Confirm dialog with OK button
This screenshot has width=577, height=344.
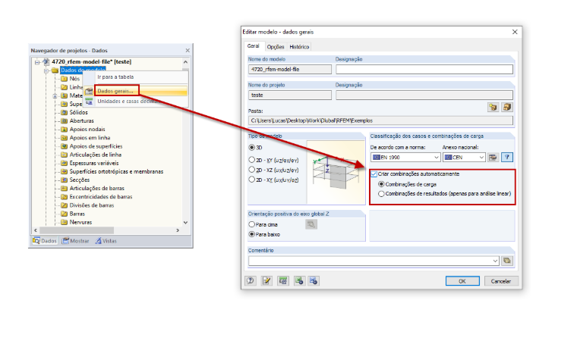(462, 281)
